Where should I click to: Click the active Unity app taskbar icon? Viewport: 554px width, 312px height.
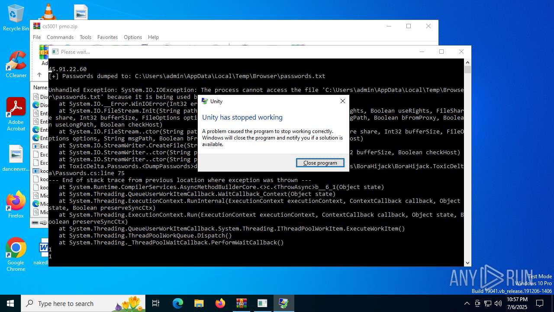tap(283, 303)
